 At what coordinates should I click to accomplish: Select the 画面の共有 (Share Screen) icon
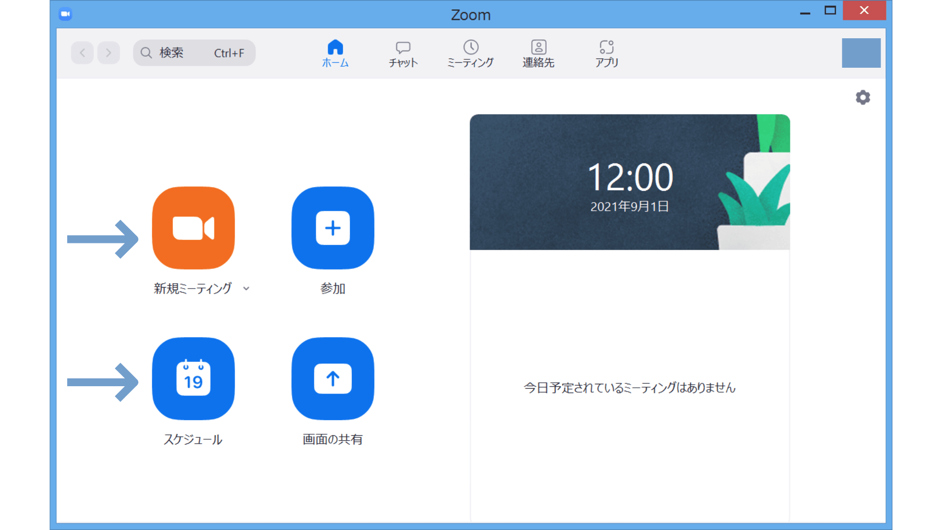tap(333, 379)
